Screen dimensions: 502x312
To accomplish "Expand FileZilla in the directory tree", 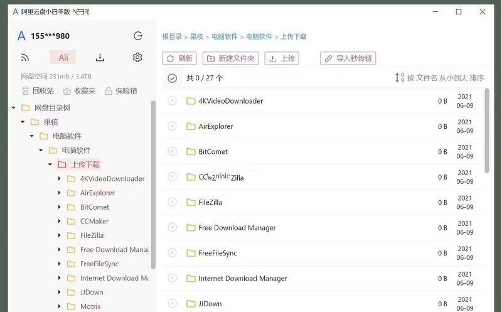I will pyautogui.click(x=59, y=235).
